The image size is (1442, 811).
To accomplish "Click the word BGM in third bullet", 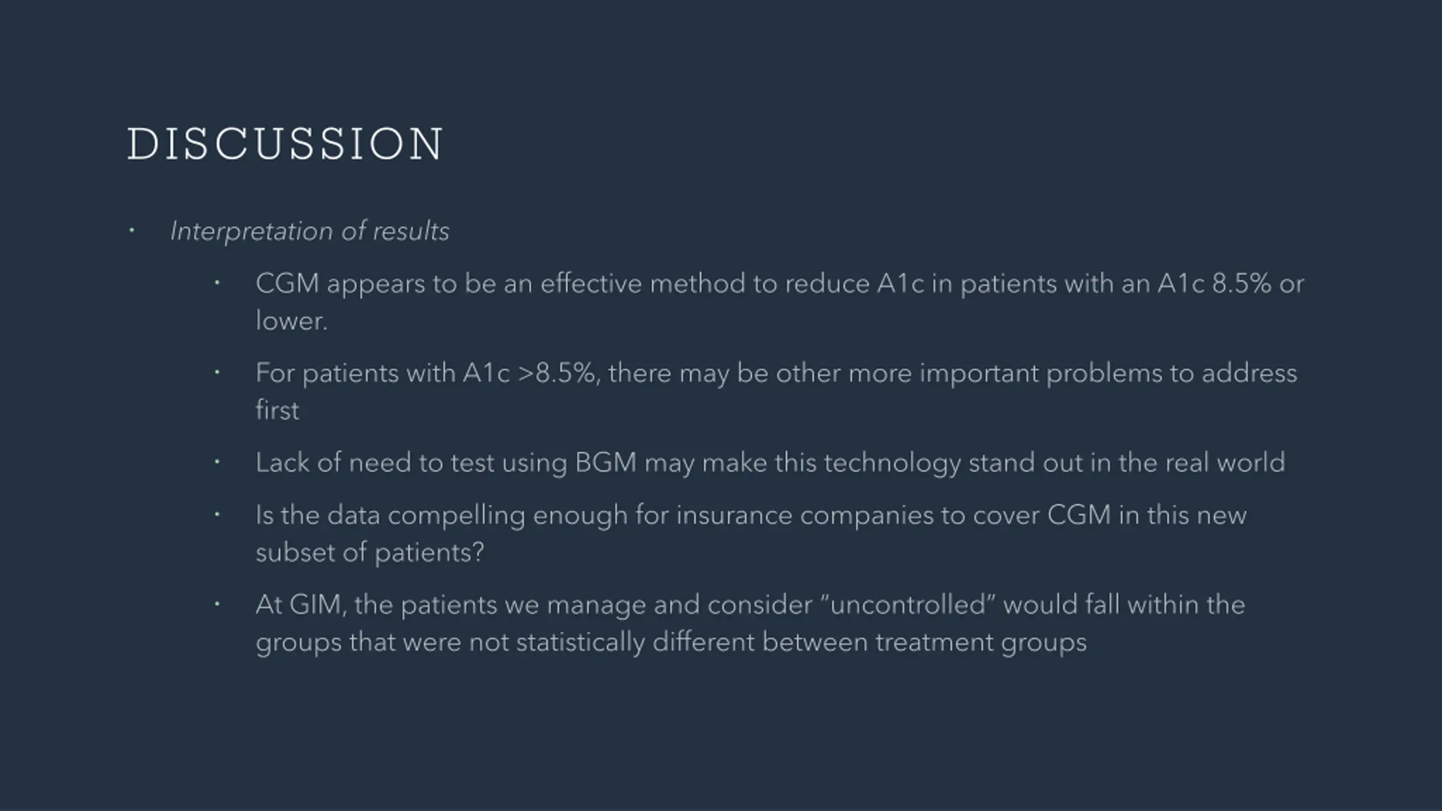I will coord(606,463).
